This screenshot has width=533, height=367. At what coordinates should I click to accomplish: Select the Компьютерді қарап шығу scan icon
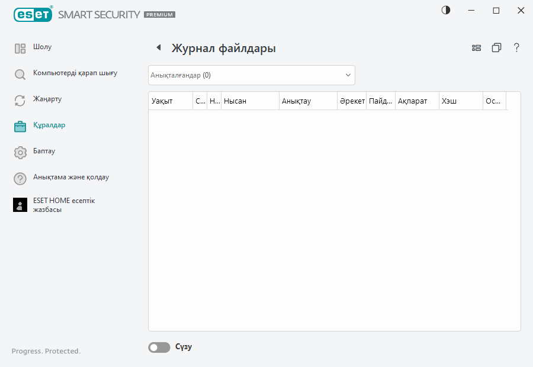click(20, 75)
